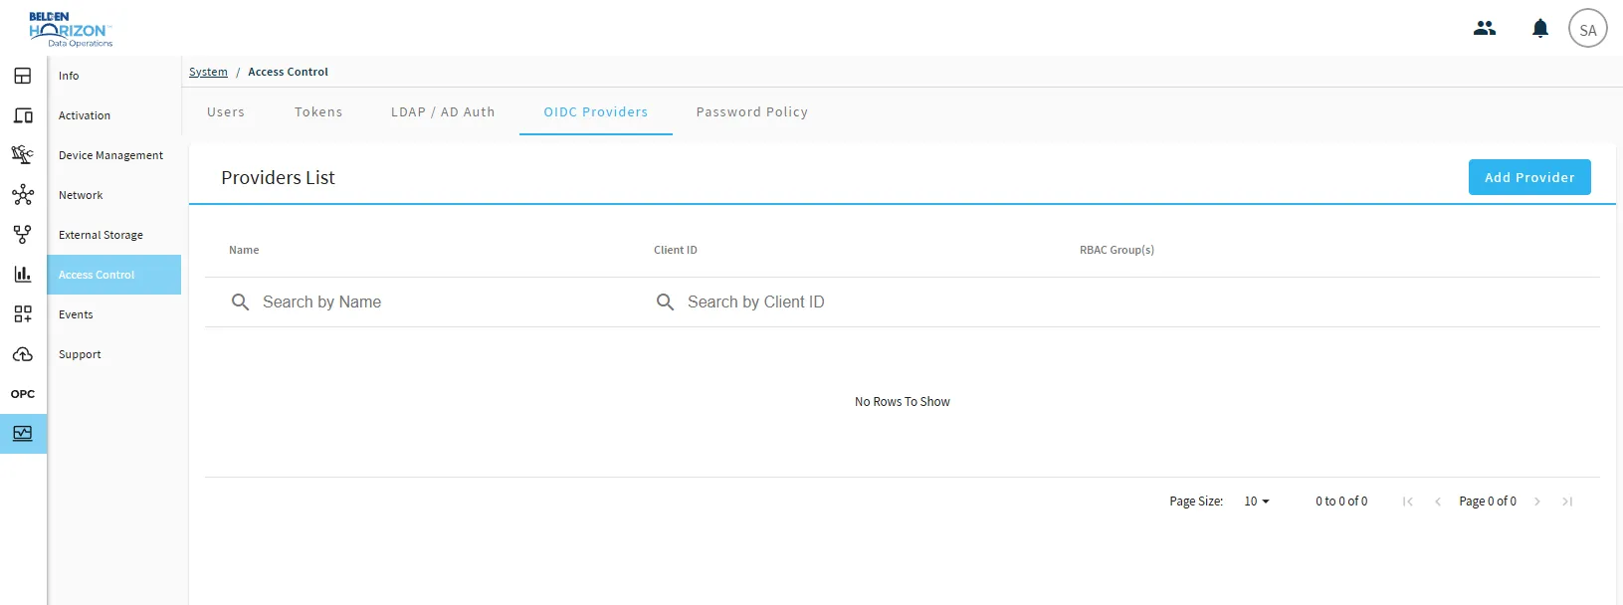Open the Password Policy tab
1623x605 pixels.
click(x=752, y=112)
